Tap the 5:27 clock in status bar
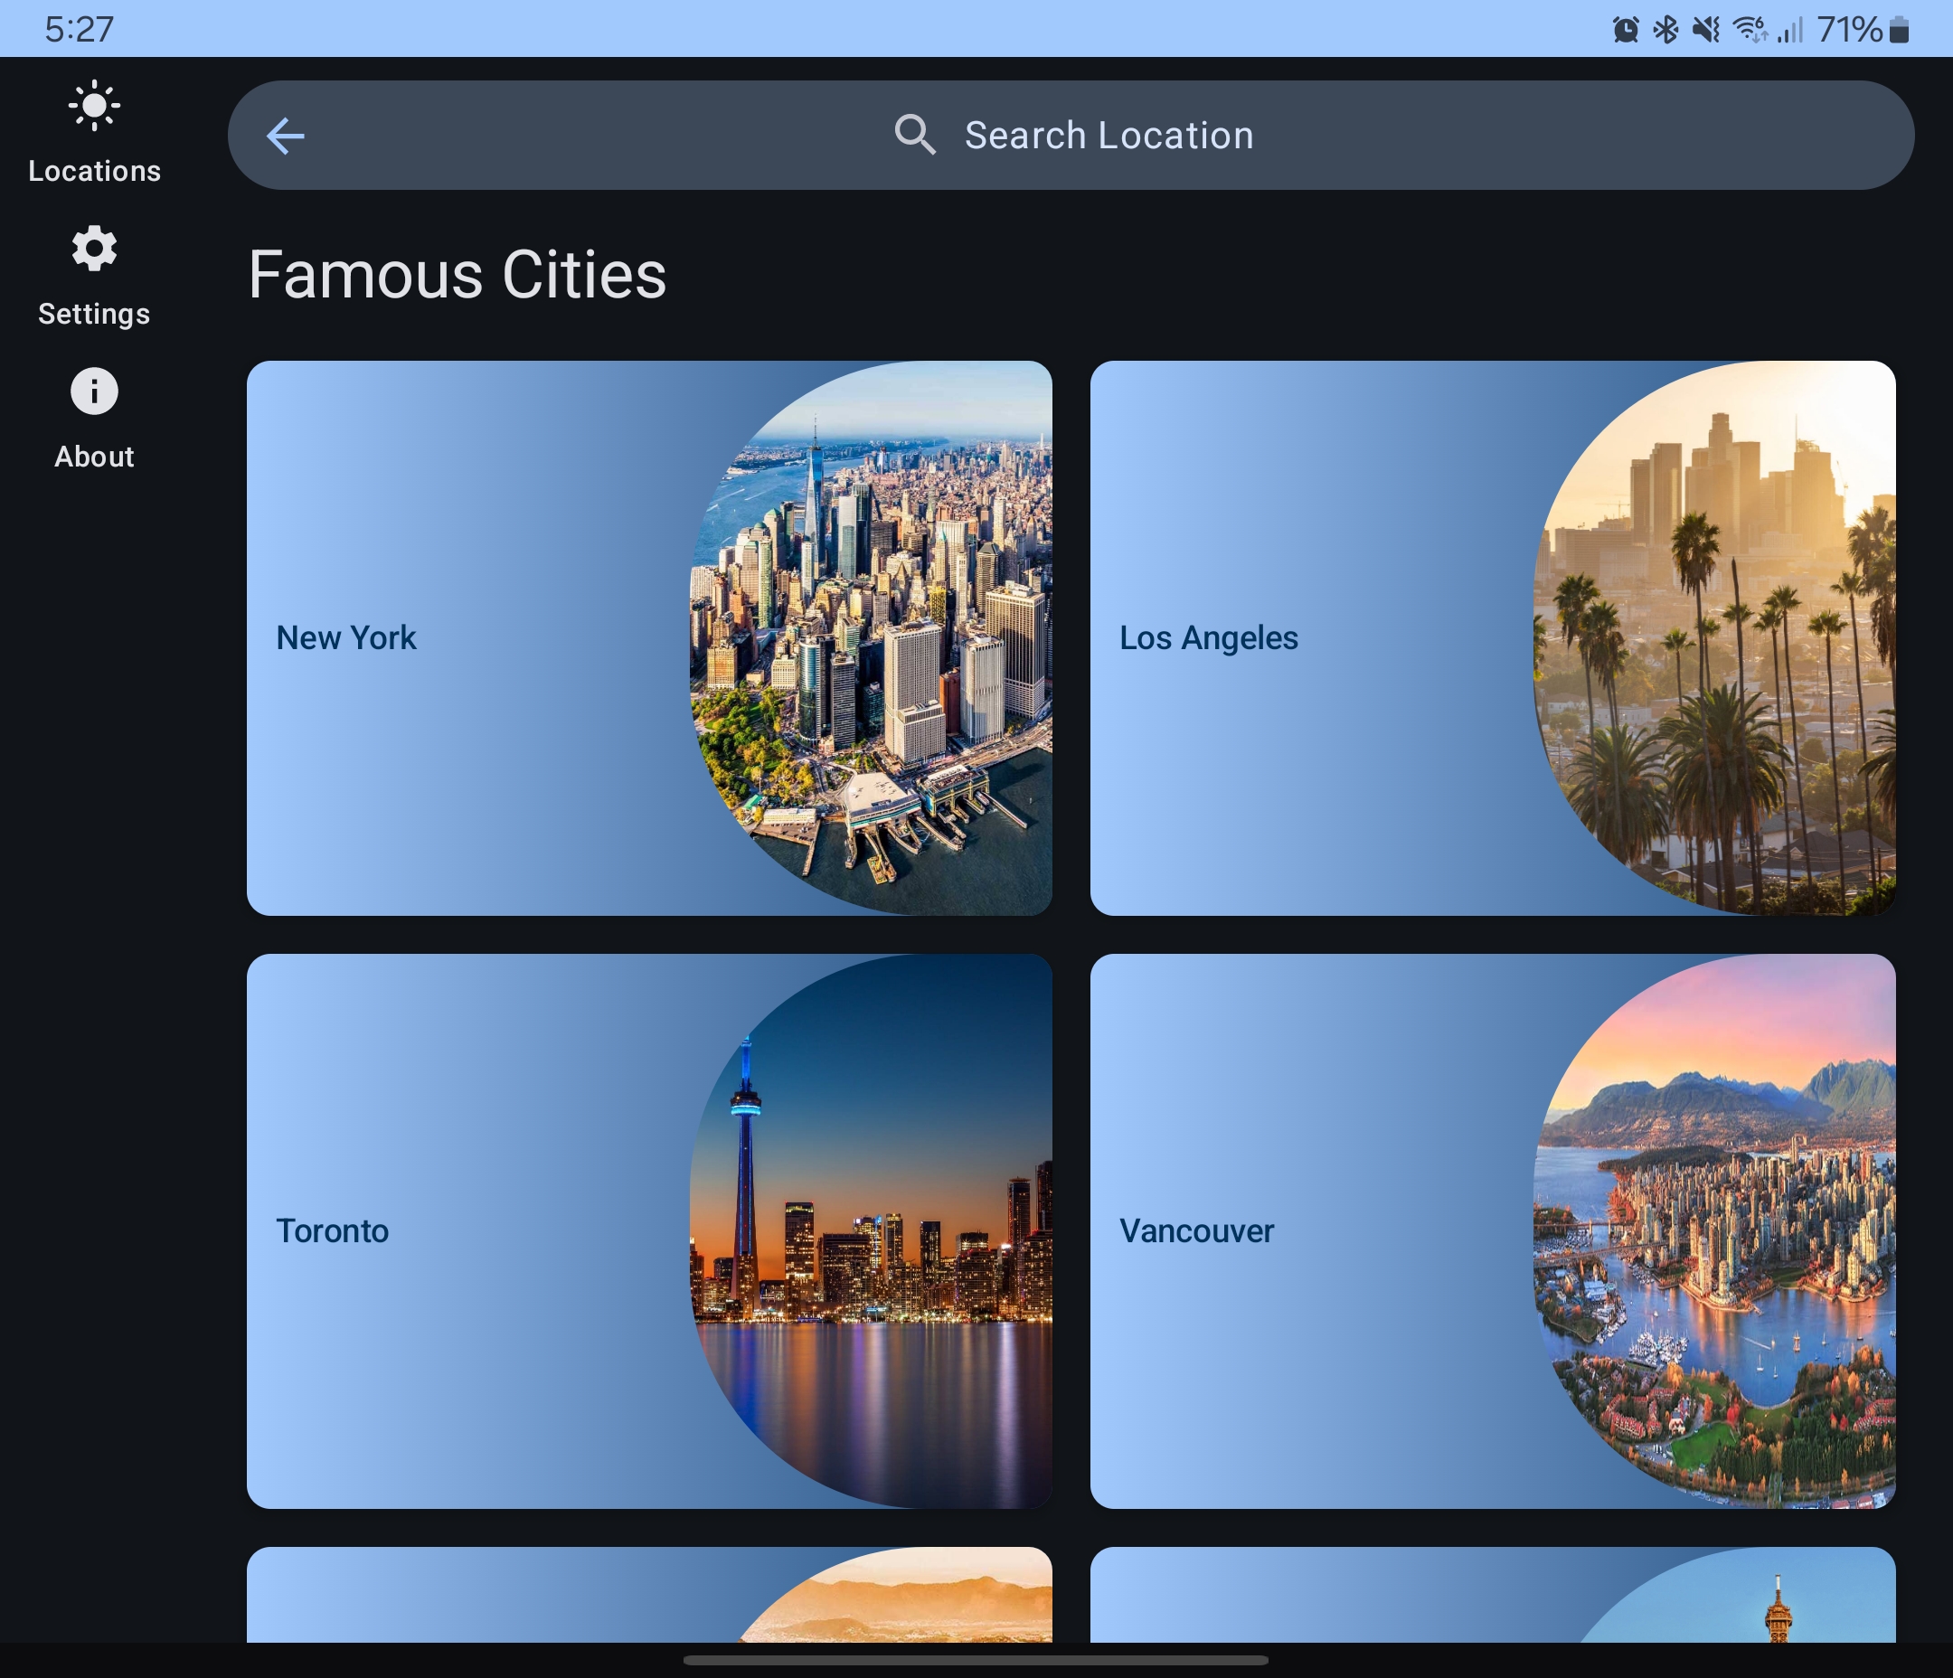The image size is (1953, 1678). 80,29
